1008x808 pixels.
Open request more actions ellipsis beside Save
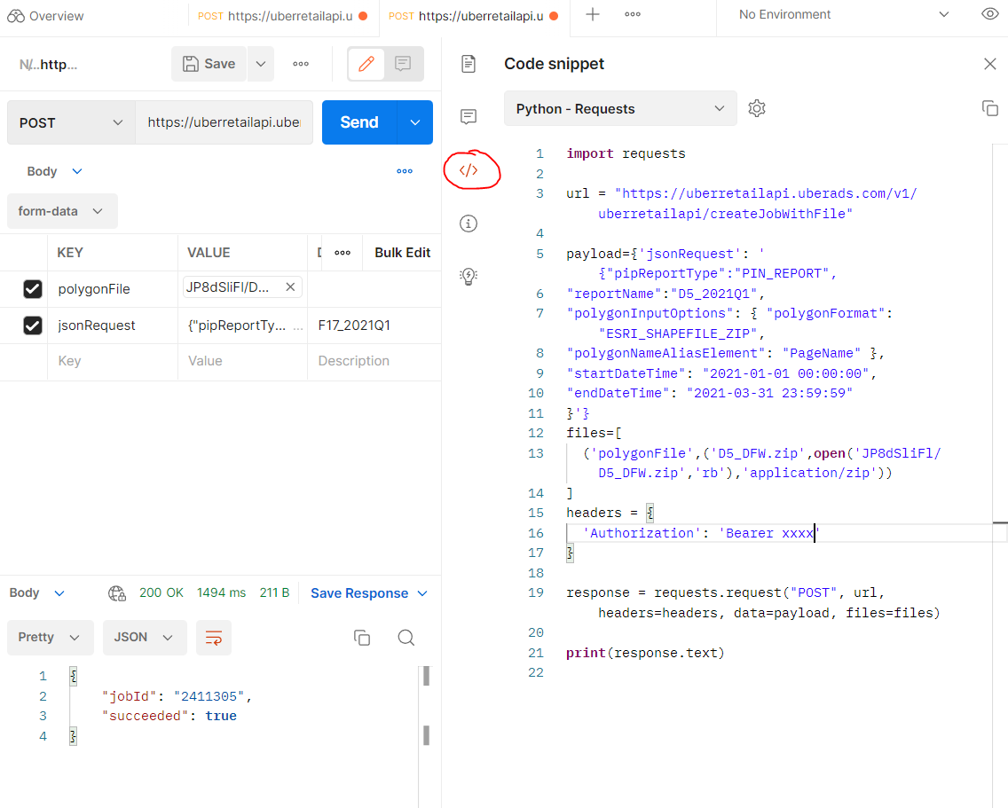(301, 64)
